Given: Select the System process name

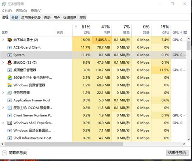Looking at the screenshot, I should (19, 55).
